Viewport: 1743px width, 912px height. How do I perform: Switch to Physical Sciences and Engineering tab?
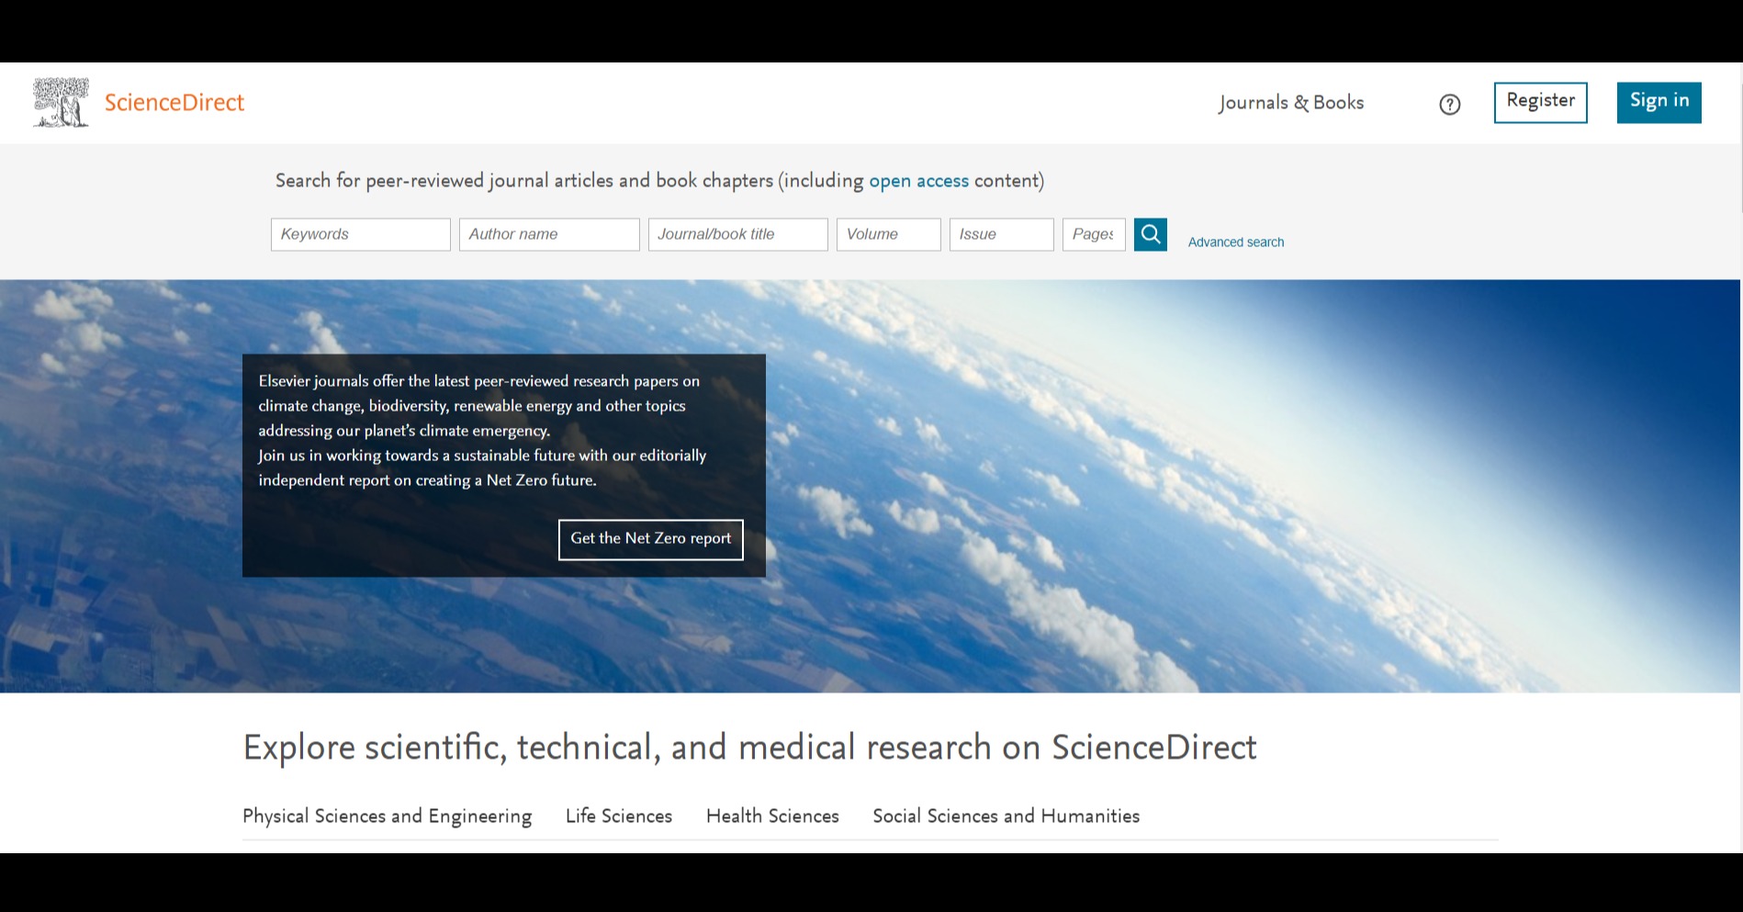point(387,816)
